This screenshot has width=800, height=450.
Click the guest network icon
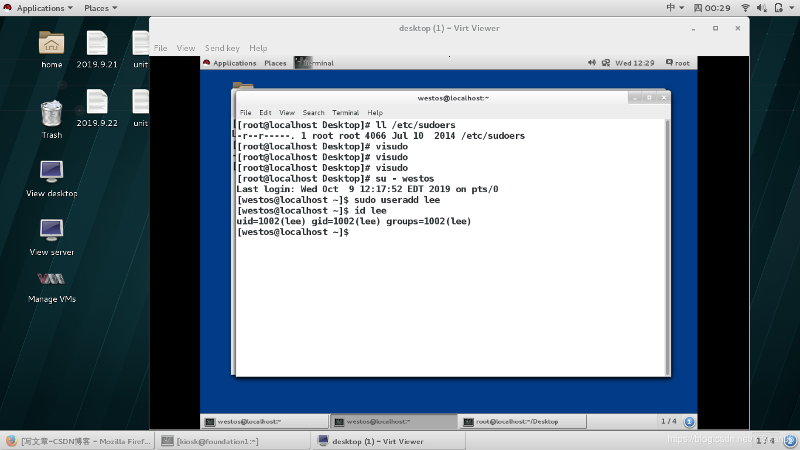pyautogui.click(x=606, y=63)
